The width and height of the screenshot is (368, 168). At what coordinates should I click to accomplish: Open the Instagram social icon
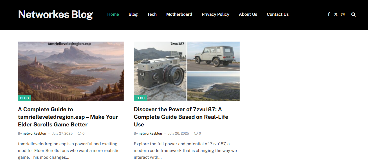[x=343, y=14]
